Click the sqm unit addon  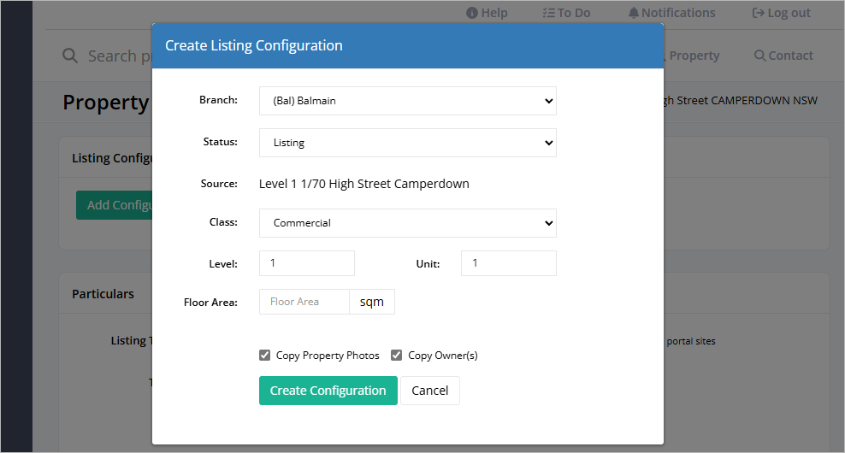[372, 302]
